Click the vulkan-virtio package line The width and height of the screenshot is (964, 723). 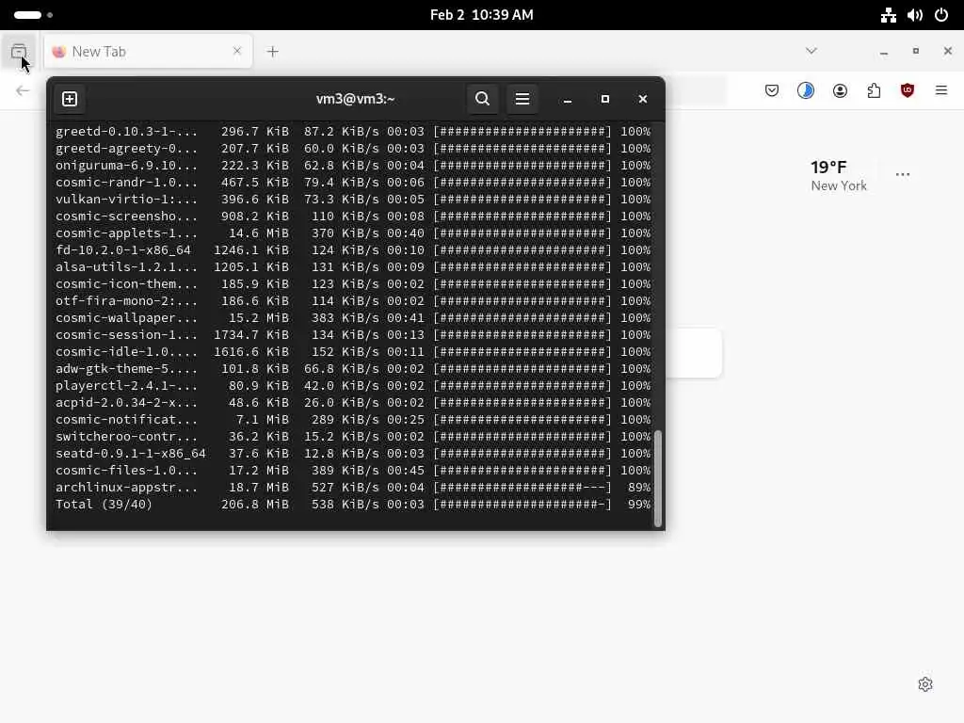(x=353, y=200)
